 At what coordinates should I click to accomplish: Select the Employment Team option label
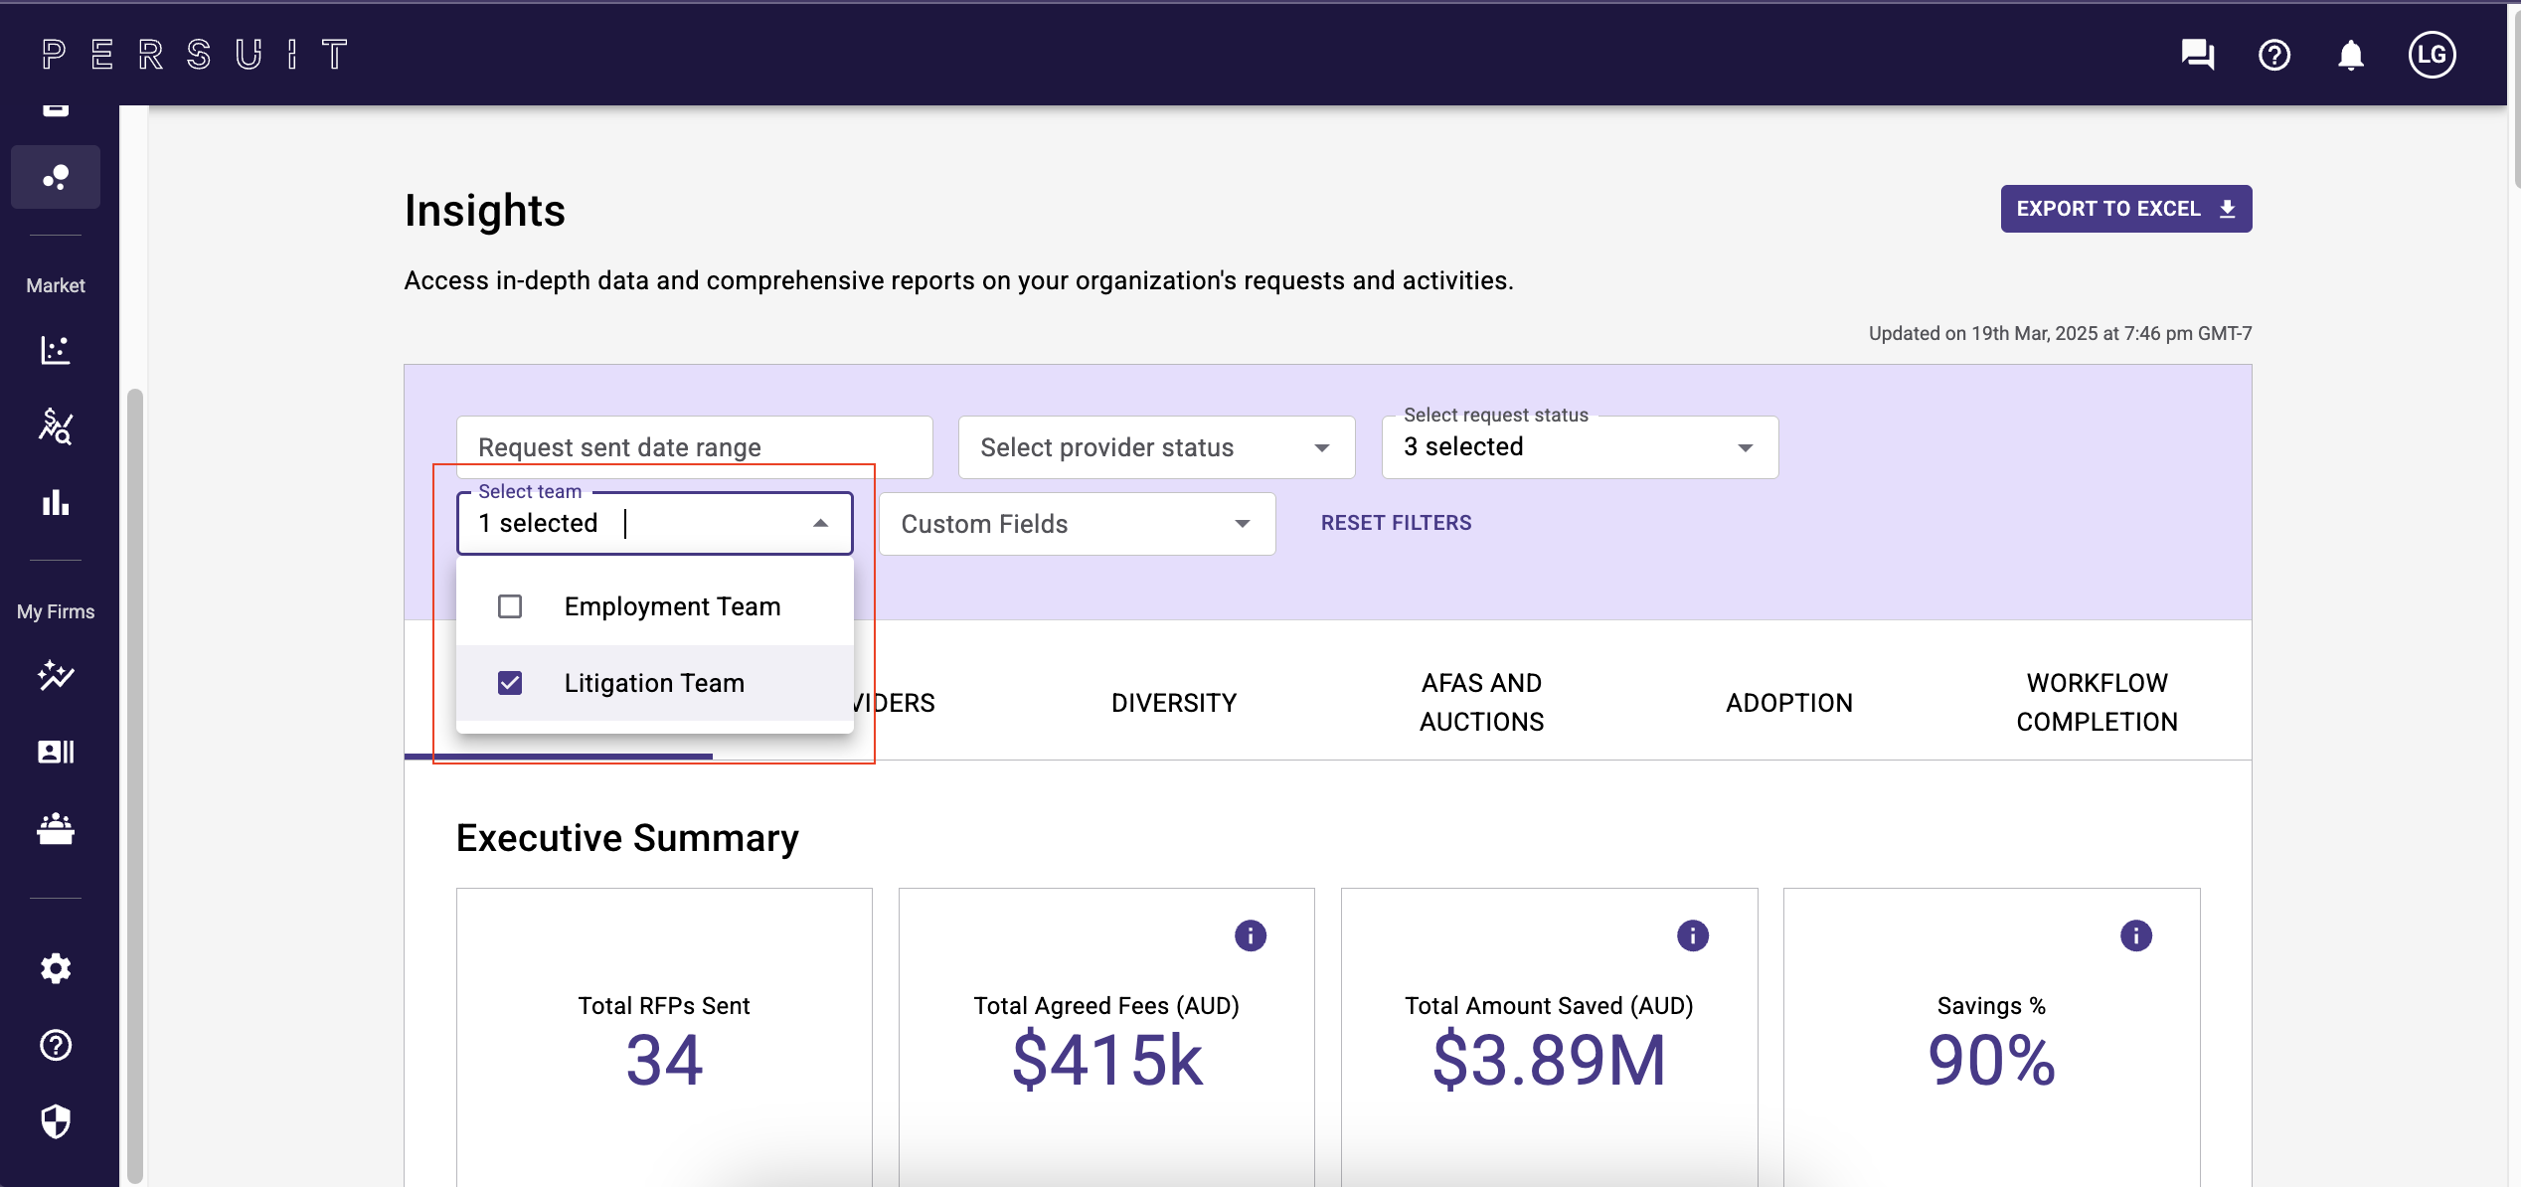pos(672,606)
